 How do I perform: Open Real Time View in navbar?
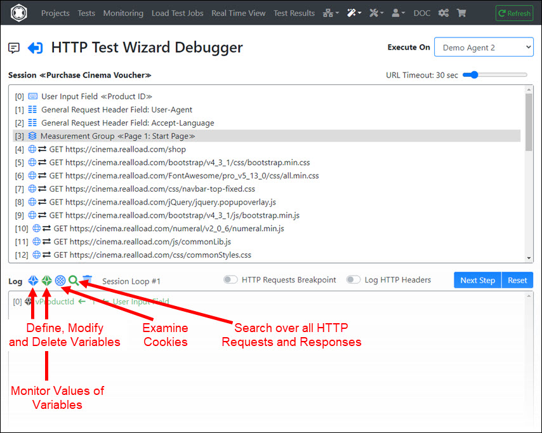[x=239, y=13]
